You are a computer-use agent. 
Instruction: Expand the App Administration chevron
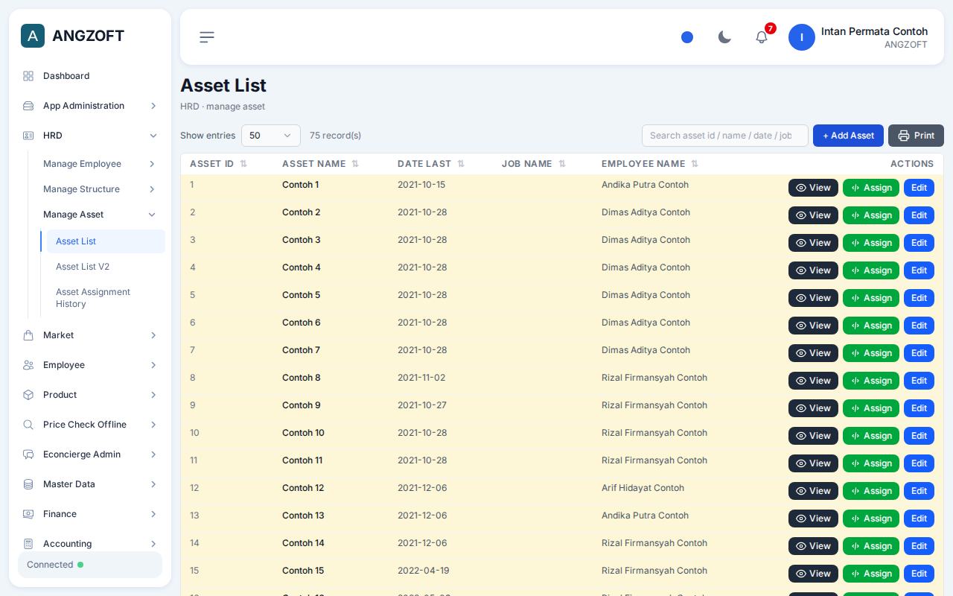153,106
